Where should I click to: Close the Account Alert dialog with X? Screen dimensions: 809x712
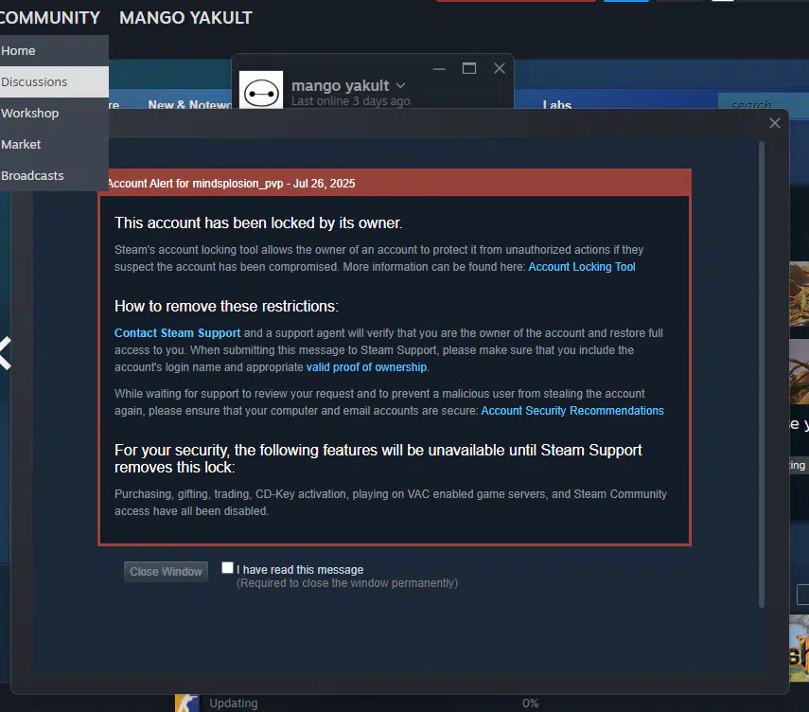click(774, 123)
